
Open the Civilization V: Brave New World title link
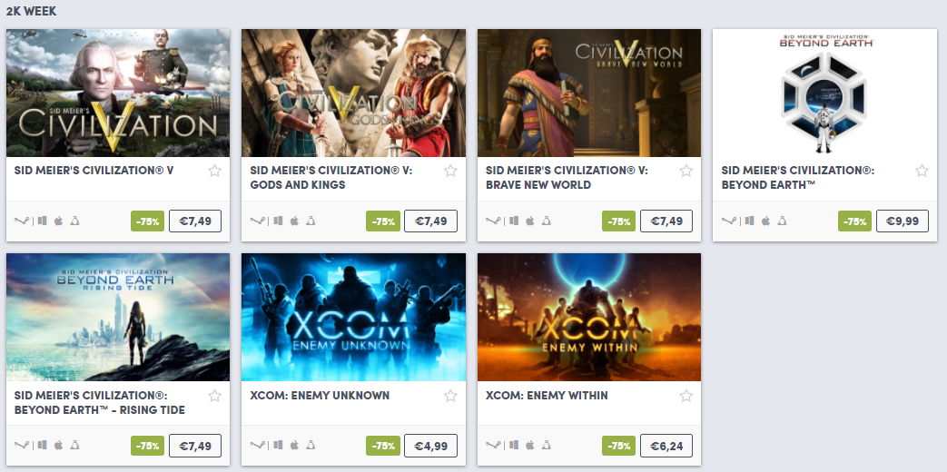(x=567, y=177)
